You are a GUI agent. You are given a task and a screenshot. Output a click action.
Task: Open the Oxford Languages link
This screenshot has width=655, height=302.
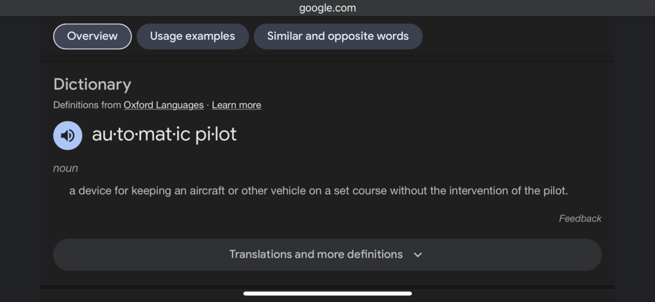tap(164, 105)
